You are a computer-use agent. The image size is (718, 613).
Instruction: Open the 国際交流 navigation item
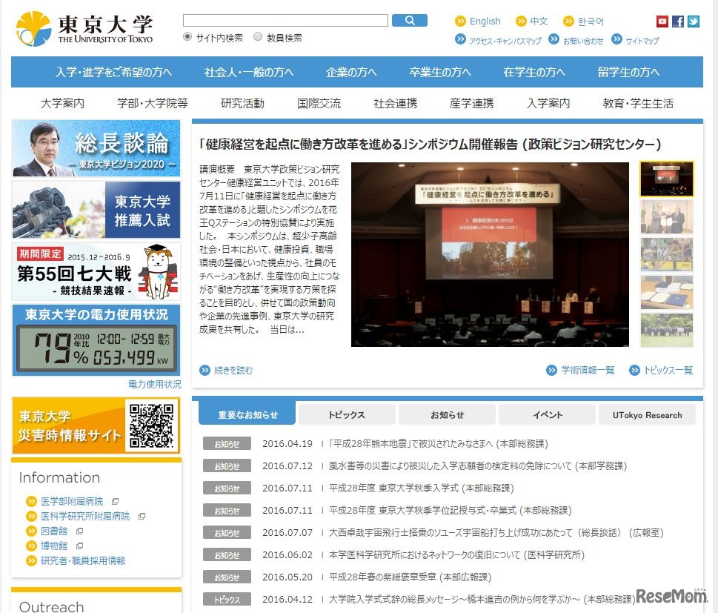(319, 104)
